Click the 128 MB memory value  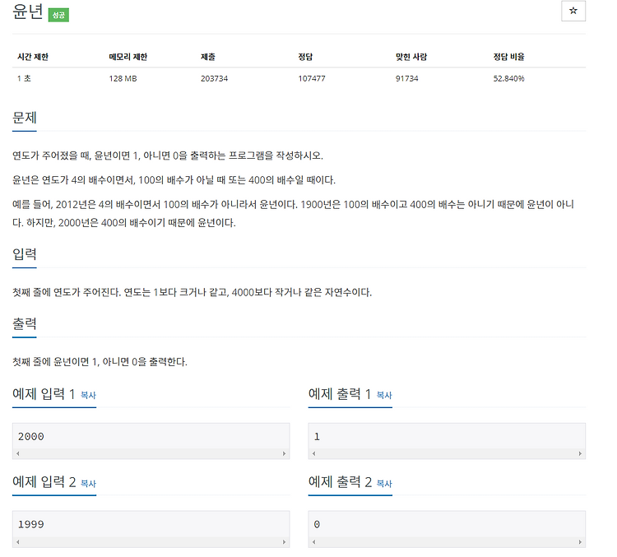(x=123, y=78)
